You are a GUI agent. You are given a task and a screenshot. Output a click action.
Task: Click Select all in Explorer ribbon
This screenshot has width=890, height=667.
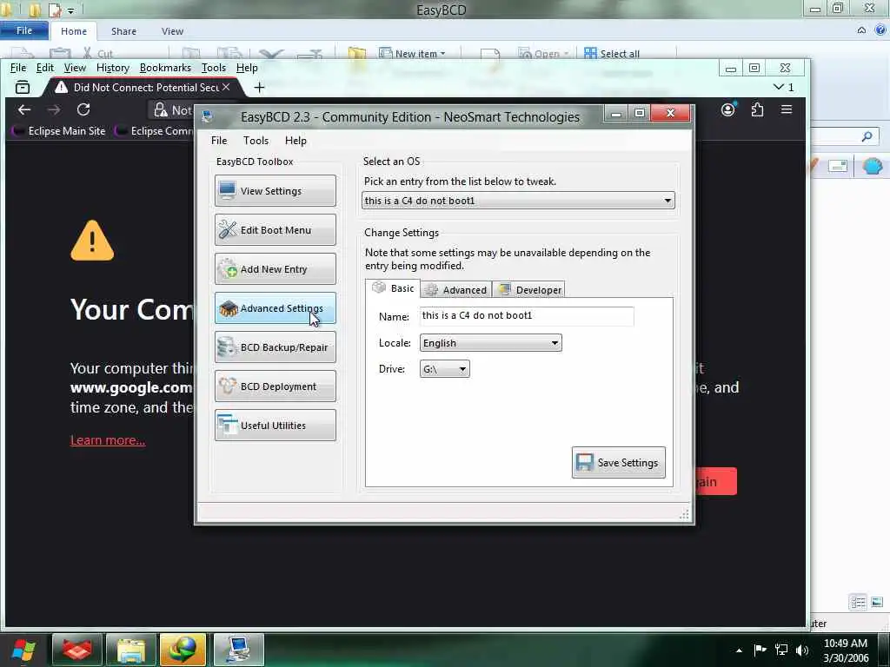612,53
